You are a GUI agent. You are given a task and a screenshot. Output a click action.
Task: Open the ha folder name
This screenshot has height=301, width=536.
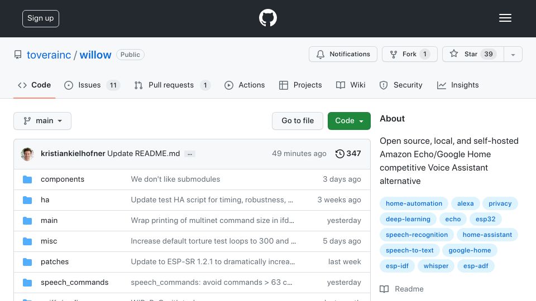point(45,200)
